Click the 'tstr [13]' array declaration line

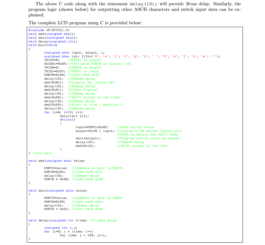(x=132, y=56)
